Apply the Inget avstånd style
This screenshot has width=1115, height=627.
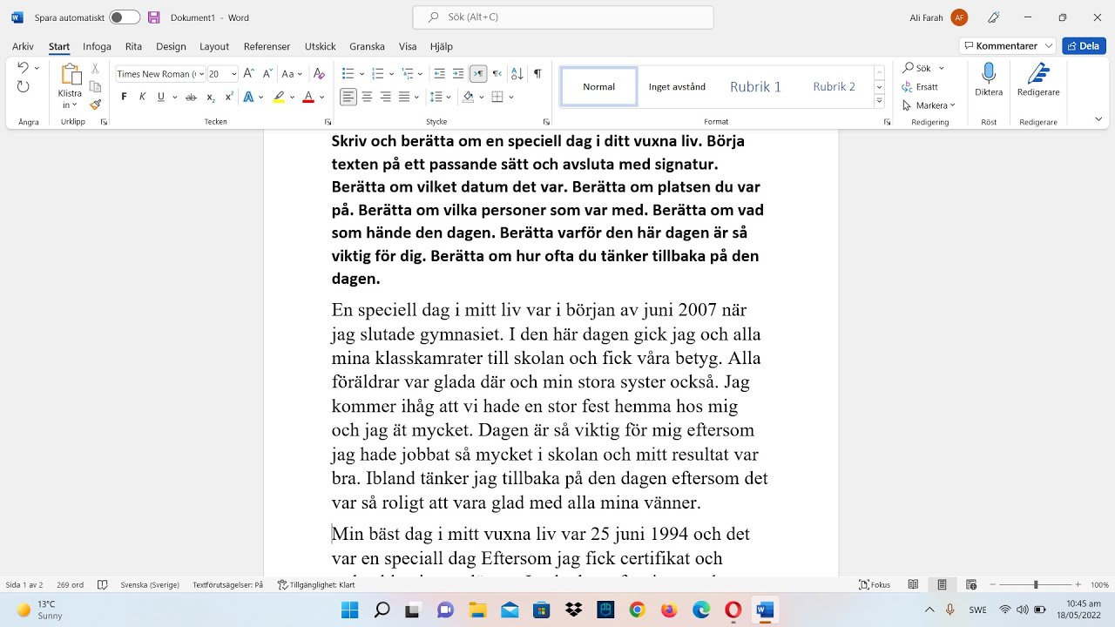click(x=677, y=87)
